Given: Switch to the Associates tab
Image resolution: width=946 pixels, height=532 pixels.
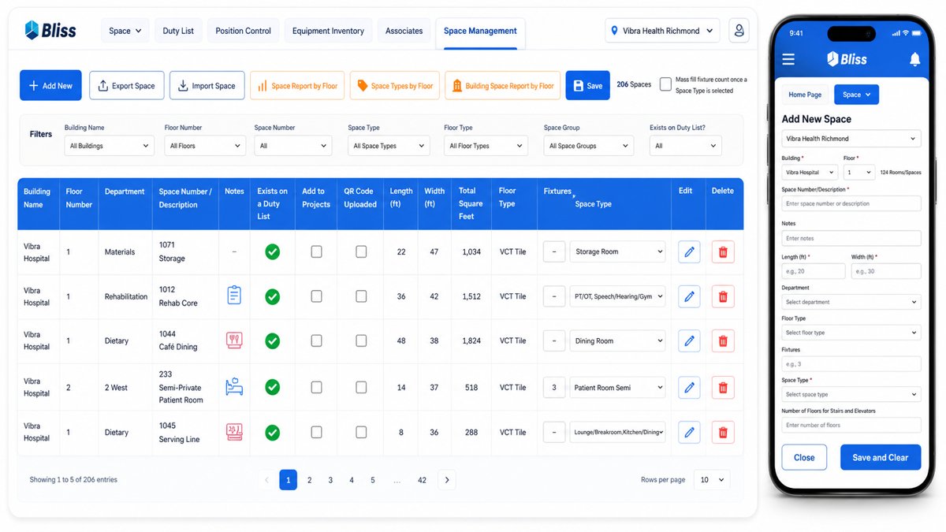Looking at the screenshot, I should [x=404, y=31].
